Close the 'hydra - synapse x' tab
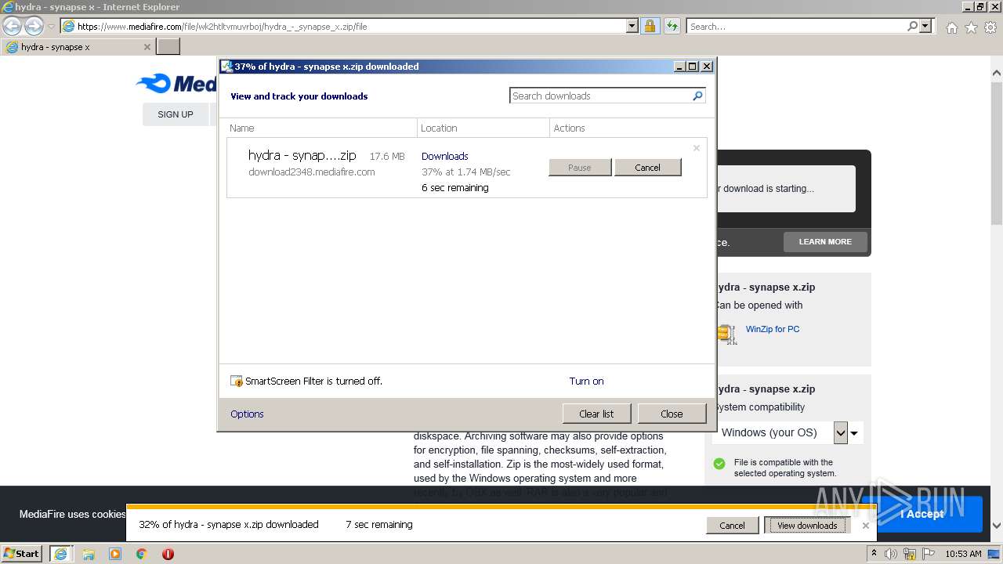1003x564 pixels. [x=147, y=46]
